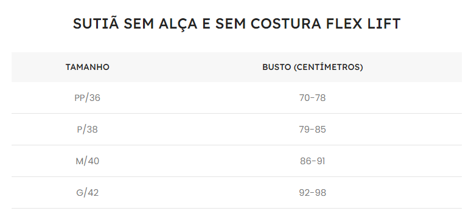The width and height of the screenshot is (474, 222).
Task: Select the 79-85 bust measurement
Action: pos(313,130)
